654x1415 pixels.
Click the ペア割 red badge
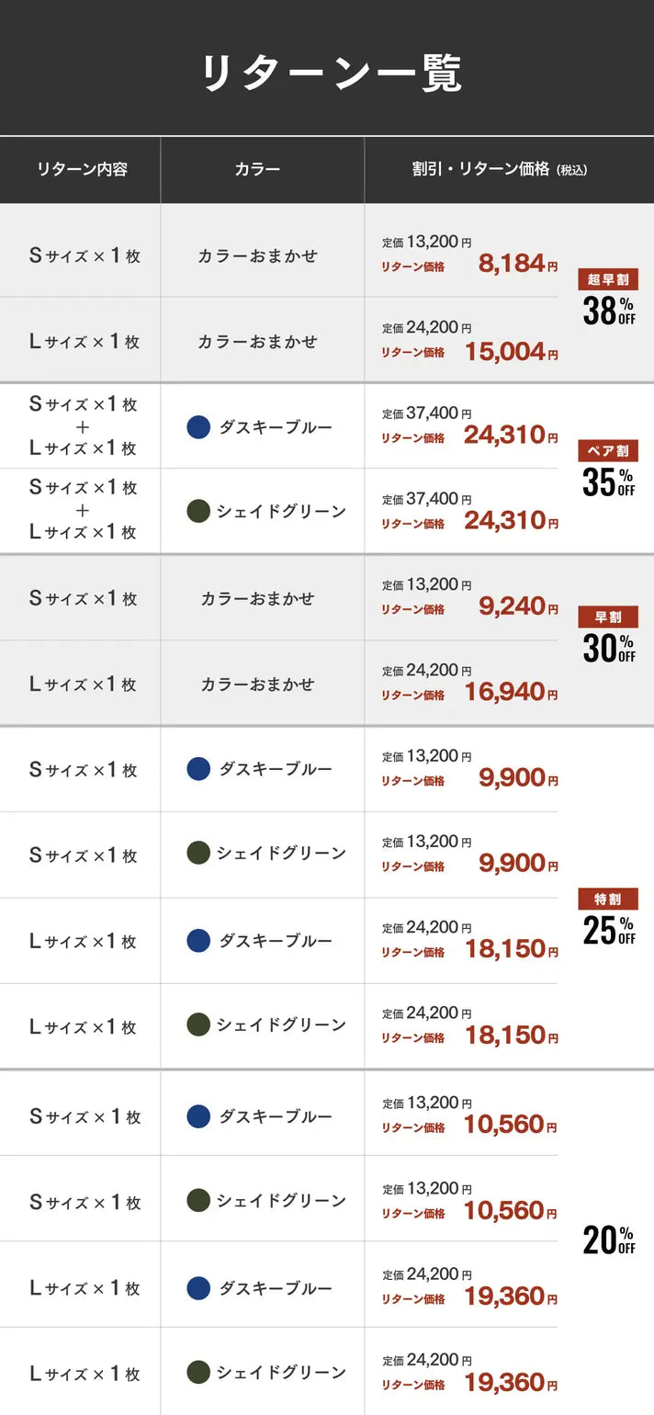point(607,451)
